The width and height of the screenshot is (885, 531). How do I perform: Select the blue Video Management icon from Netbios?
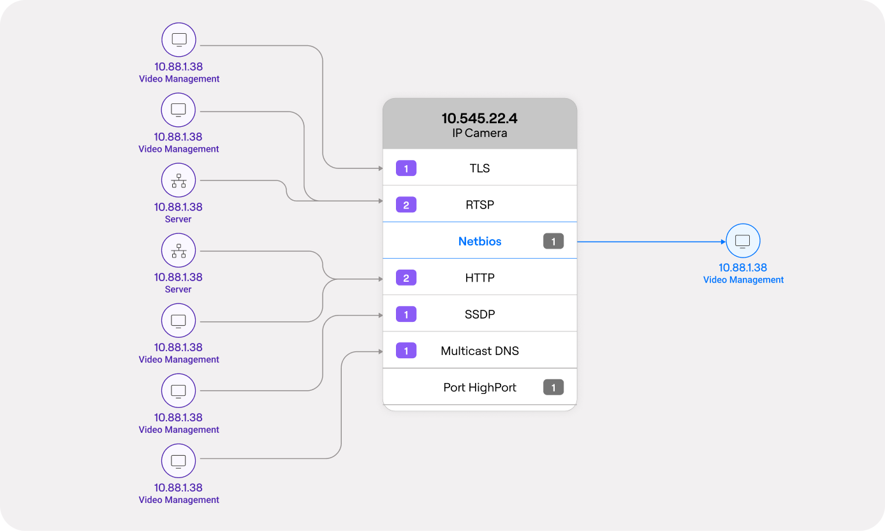point(743,241)
